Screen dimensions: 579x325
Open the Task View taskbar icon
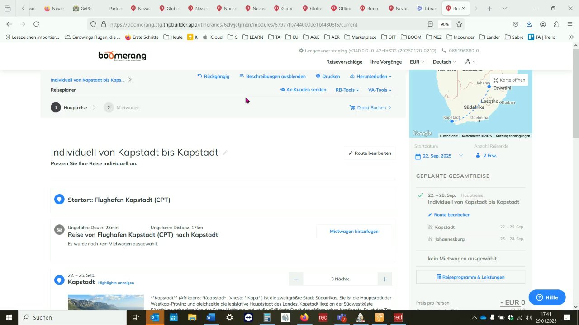(x=136, y=317)
